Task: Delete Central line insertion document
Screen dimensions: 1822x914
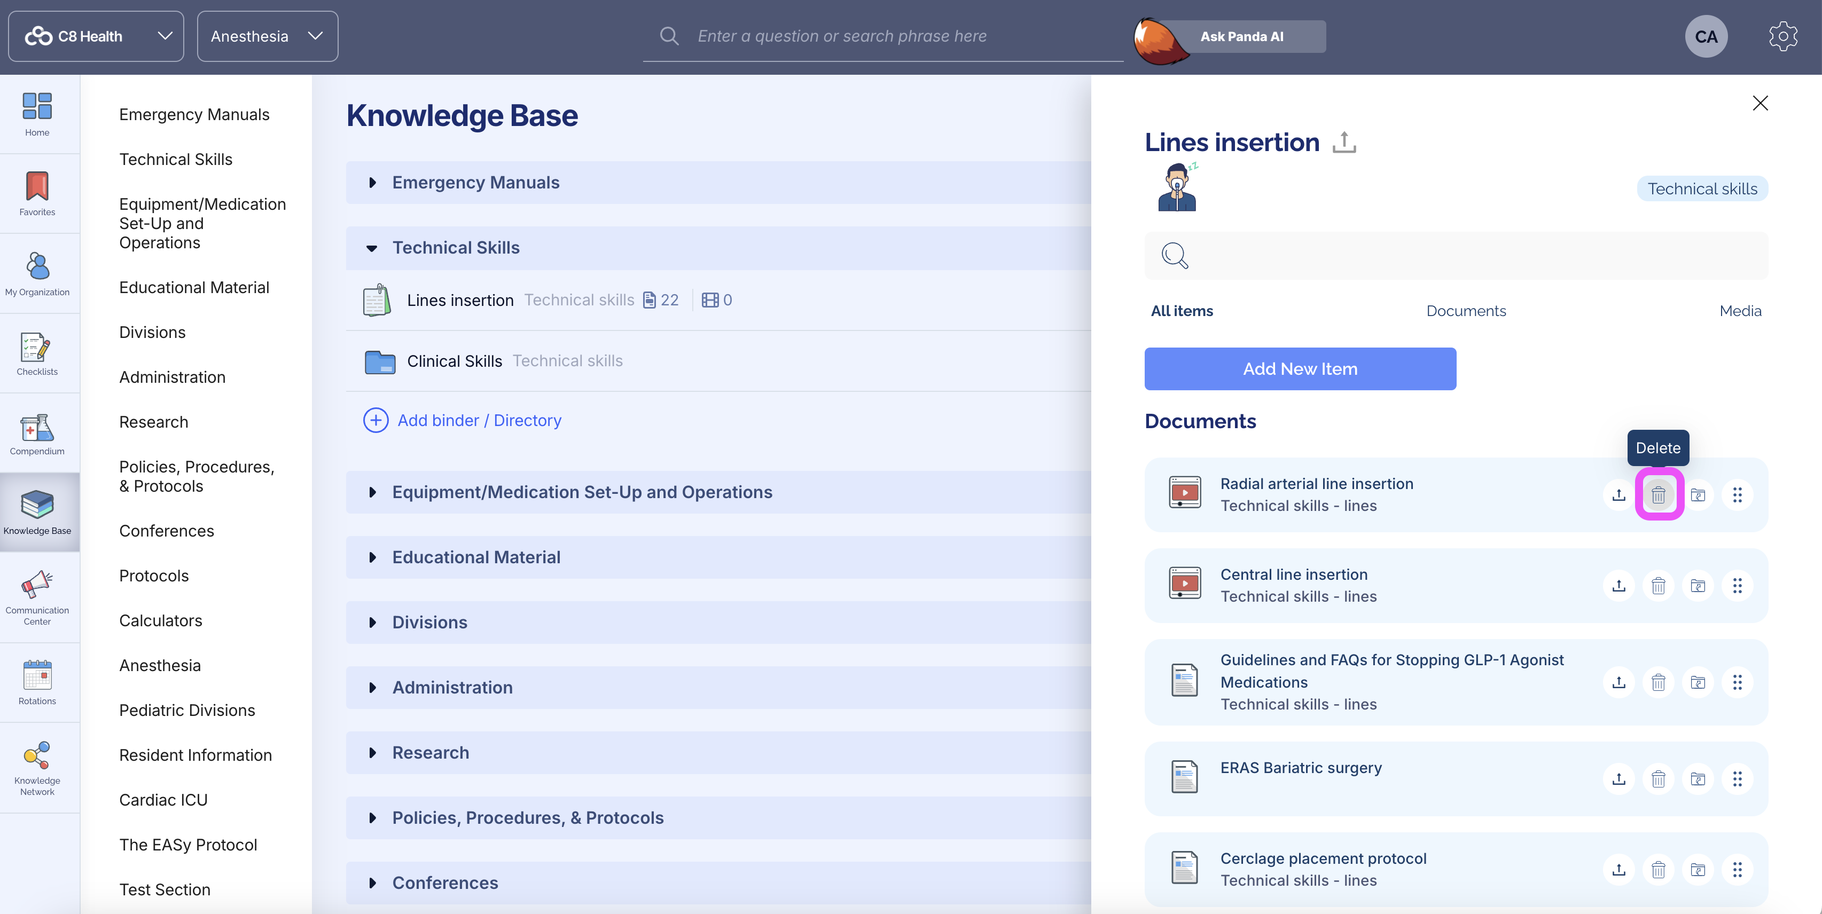Action: pyautogui.click(x=1658, y=586)
